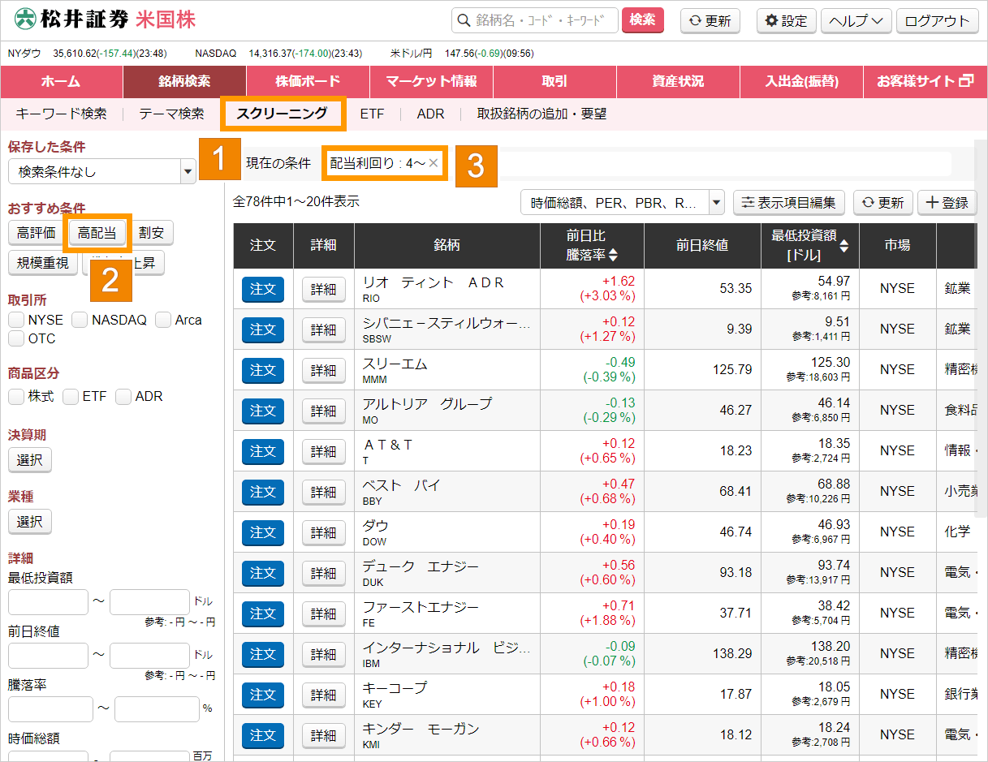Check the 株式 product type checkbox

pos(16,397)
